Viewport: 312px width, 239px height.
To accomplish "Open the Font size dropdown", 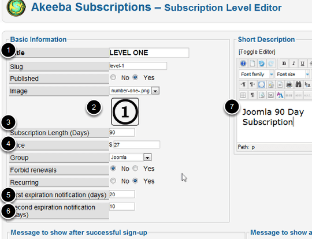I will click(x=292, y=74).
